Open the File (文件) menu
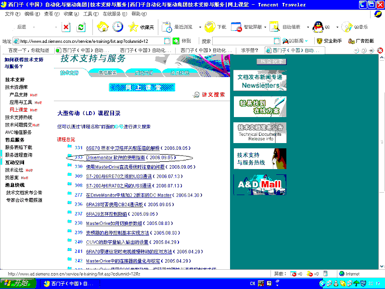385x289 pixels. tap(13, 14)
